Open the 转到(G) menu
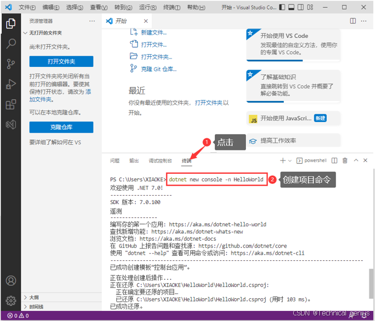Viewport: 375px width, 321px height. point(123,7)
